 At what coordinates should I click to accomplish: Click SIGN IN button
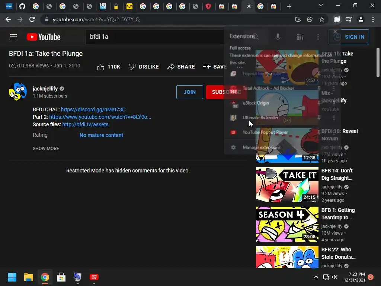(349, 37)
